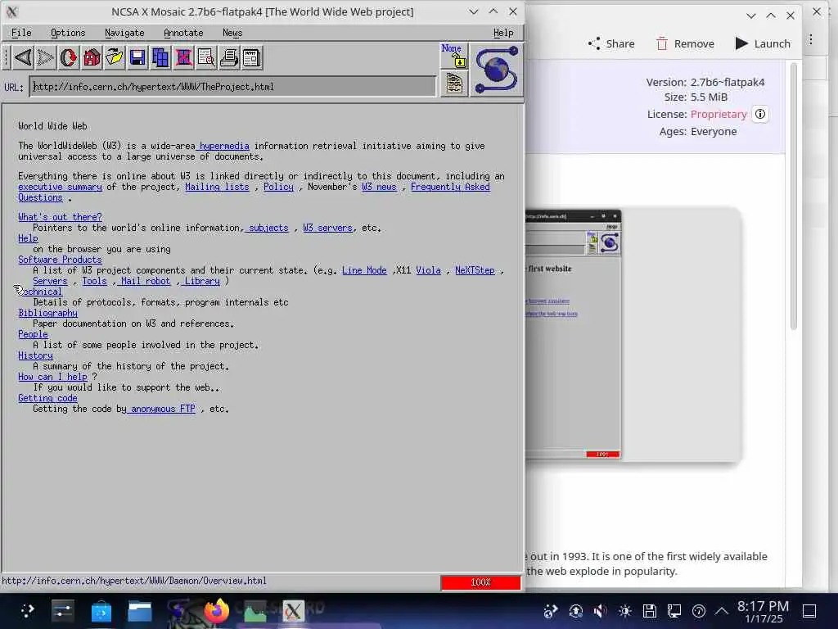The image size is (838, 629).
Task: Open the 'Bibliography' link
Action: click(47, 313)
